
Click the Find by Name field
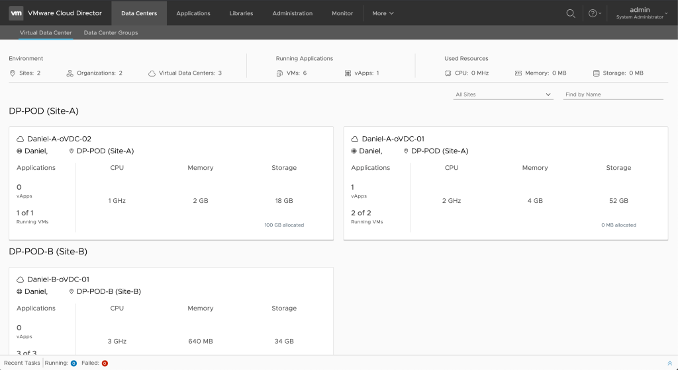coord(613,94)
